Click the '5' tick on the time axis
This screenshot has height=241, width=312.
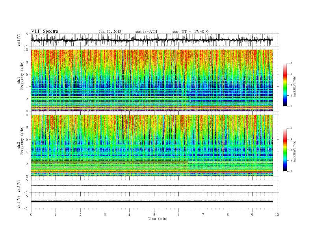pyautogui.click(x=154, y=215)
